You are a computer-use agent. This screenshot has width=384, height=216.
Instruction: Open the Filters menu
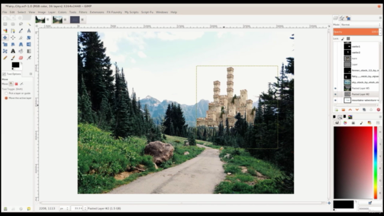[x=83, y=12]
